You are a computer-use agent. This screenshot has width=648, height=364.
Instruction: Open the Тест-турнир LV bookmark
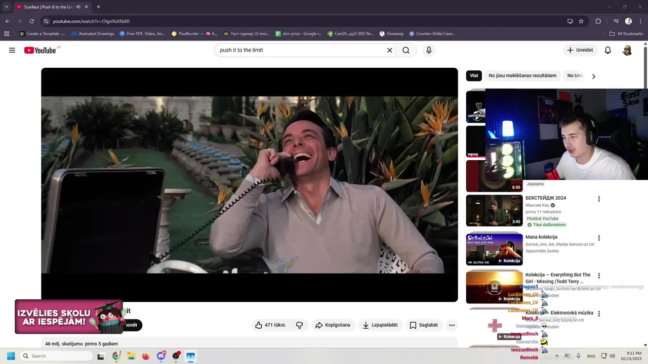[246, 34]
